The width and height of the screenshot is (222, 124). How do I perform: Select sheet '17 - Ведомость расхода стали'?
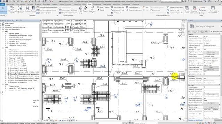[17, 82]
